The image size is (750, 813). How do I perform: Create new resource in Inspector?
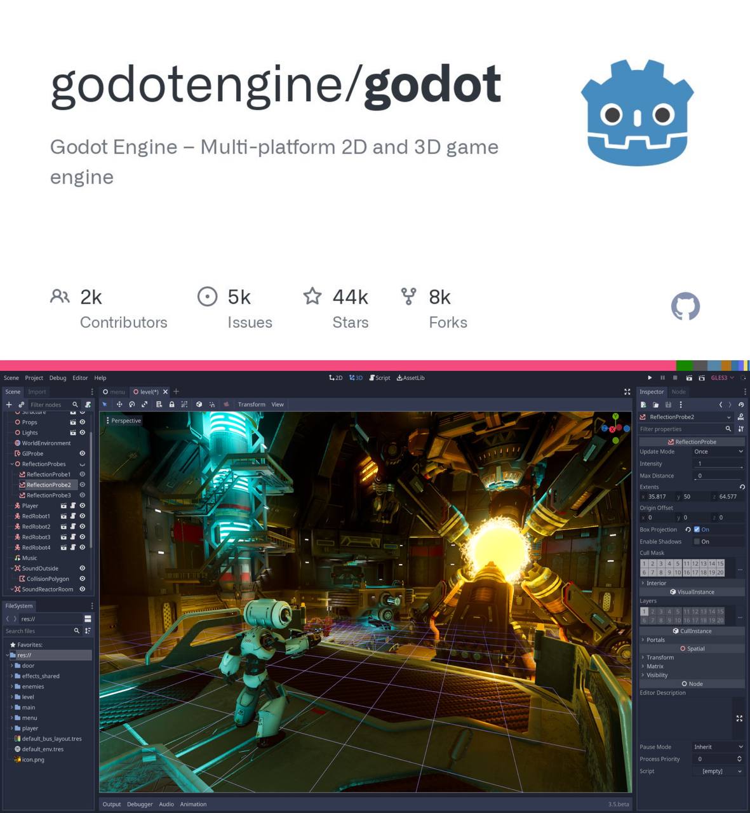point(643,405)
